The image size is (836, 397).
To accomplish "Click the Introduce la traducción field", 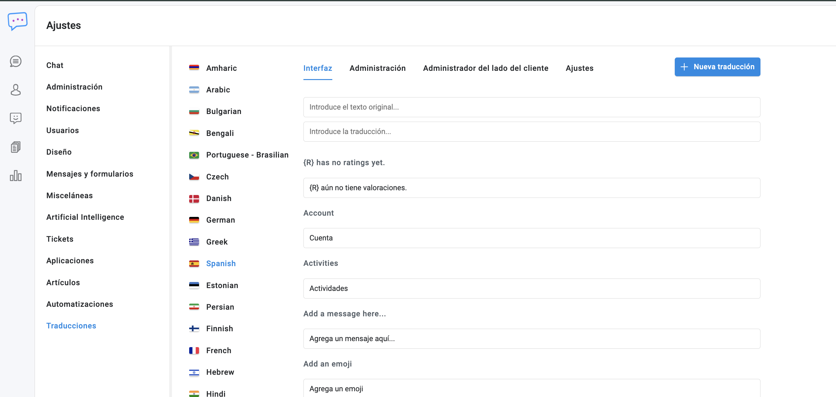I will (531, 131).
